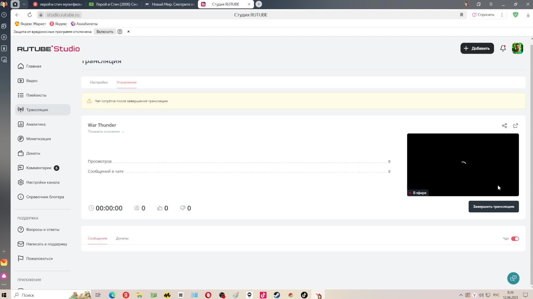
Task: Open Opera from the taskbar
Action: (x=208, y=295)
